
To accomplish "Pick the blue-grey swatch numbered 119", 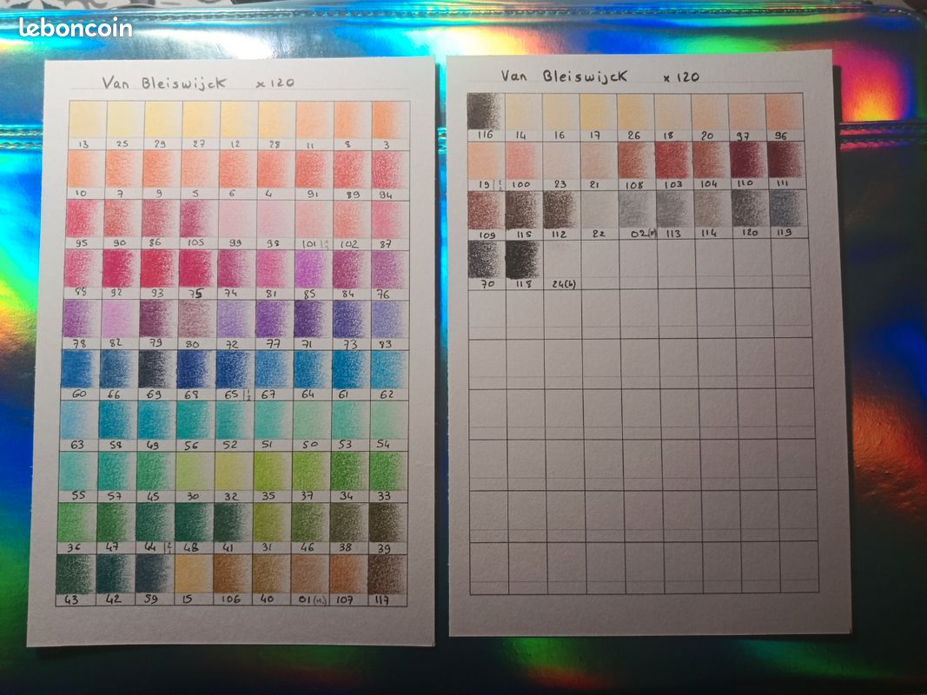I will (x=786, y=208).
